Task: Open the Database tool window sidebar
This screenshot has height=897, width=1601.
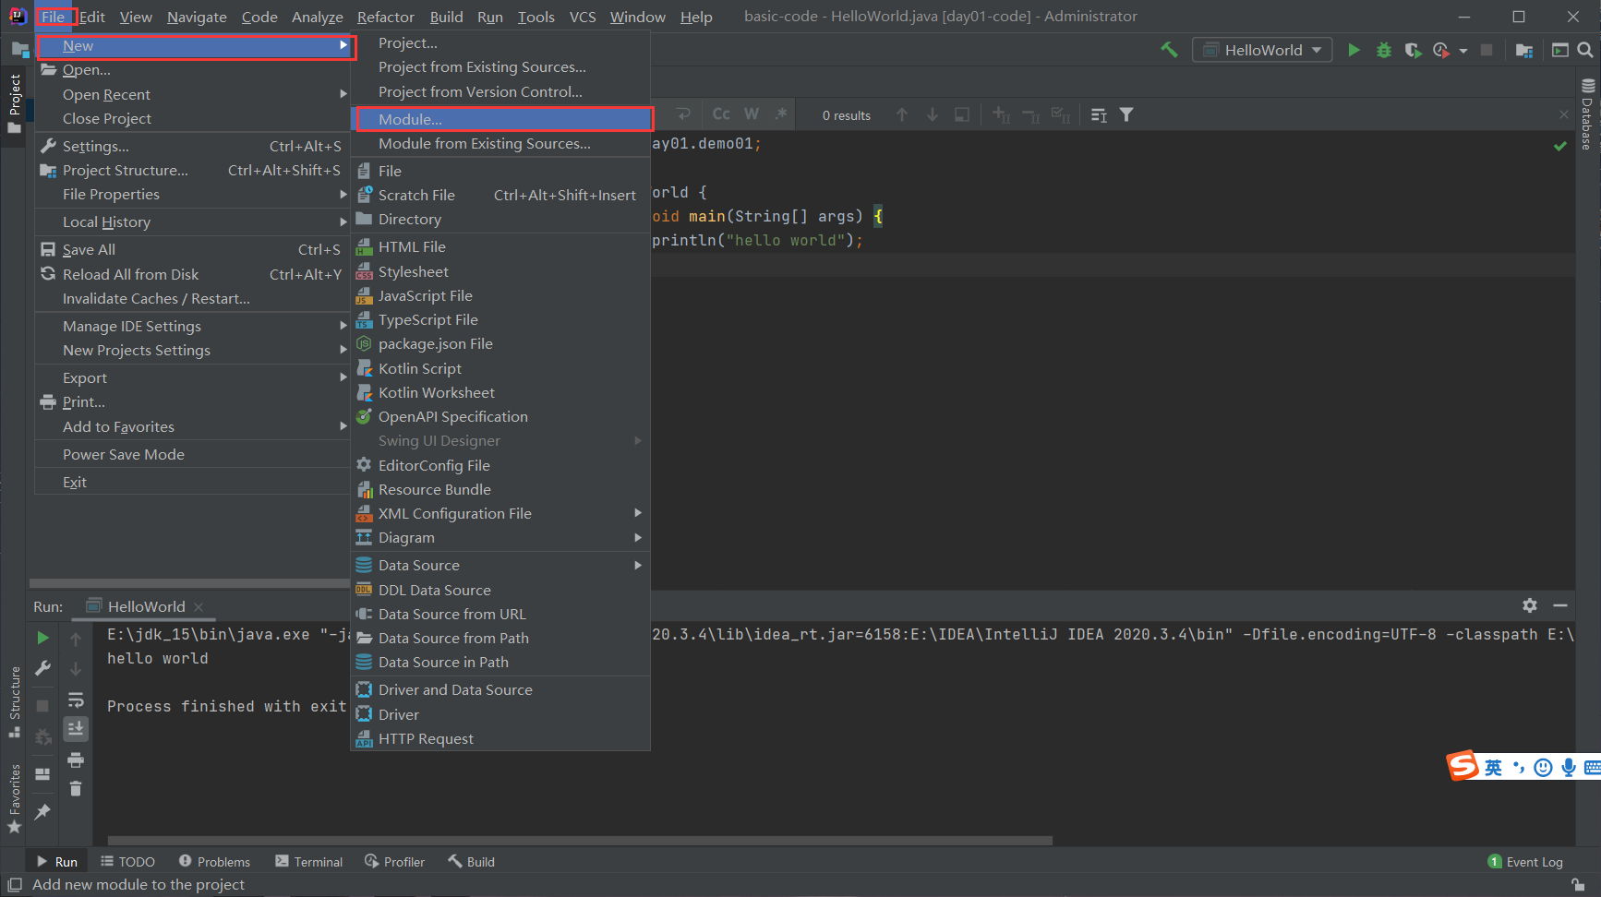Action: (x=1588, y=115)
